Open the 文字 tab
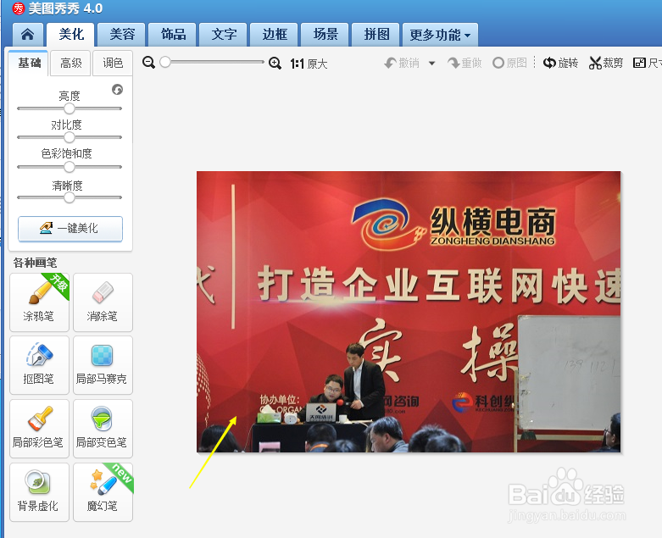The width and height of the screenshot is (662, 538). coord(223,34)
